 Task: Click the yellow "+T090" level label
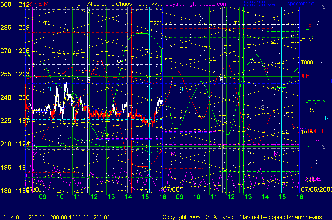click(x=307, y=180)
